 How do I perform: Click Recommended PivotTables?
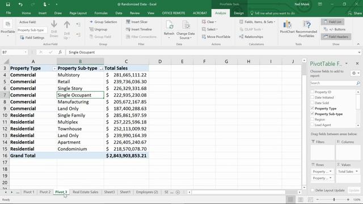point(306,29)
